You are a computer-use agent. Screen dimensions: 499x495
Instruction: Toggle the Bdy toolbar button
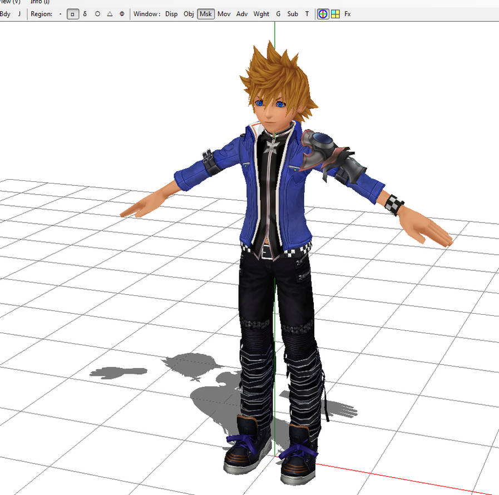pos(5,14)
